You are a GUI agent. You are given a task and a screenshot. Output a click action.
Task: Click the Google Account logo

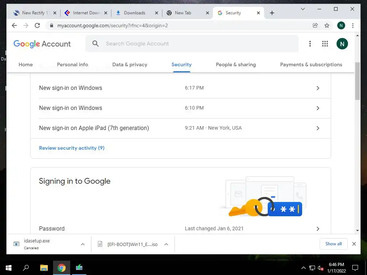coord(42,44)
